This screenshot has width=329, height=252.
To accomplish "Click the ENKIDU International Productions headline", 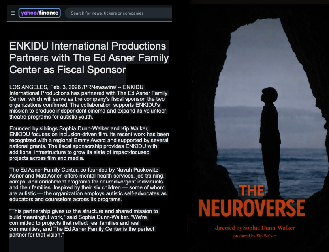I will [89, 58].
